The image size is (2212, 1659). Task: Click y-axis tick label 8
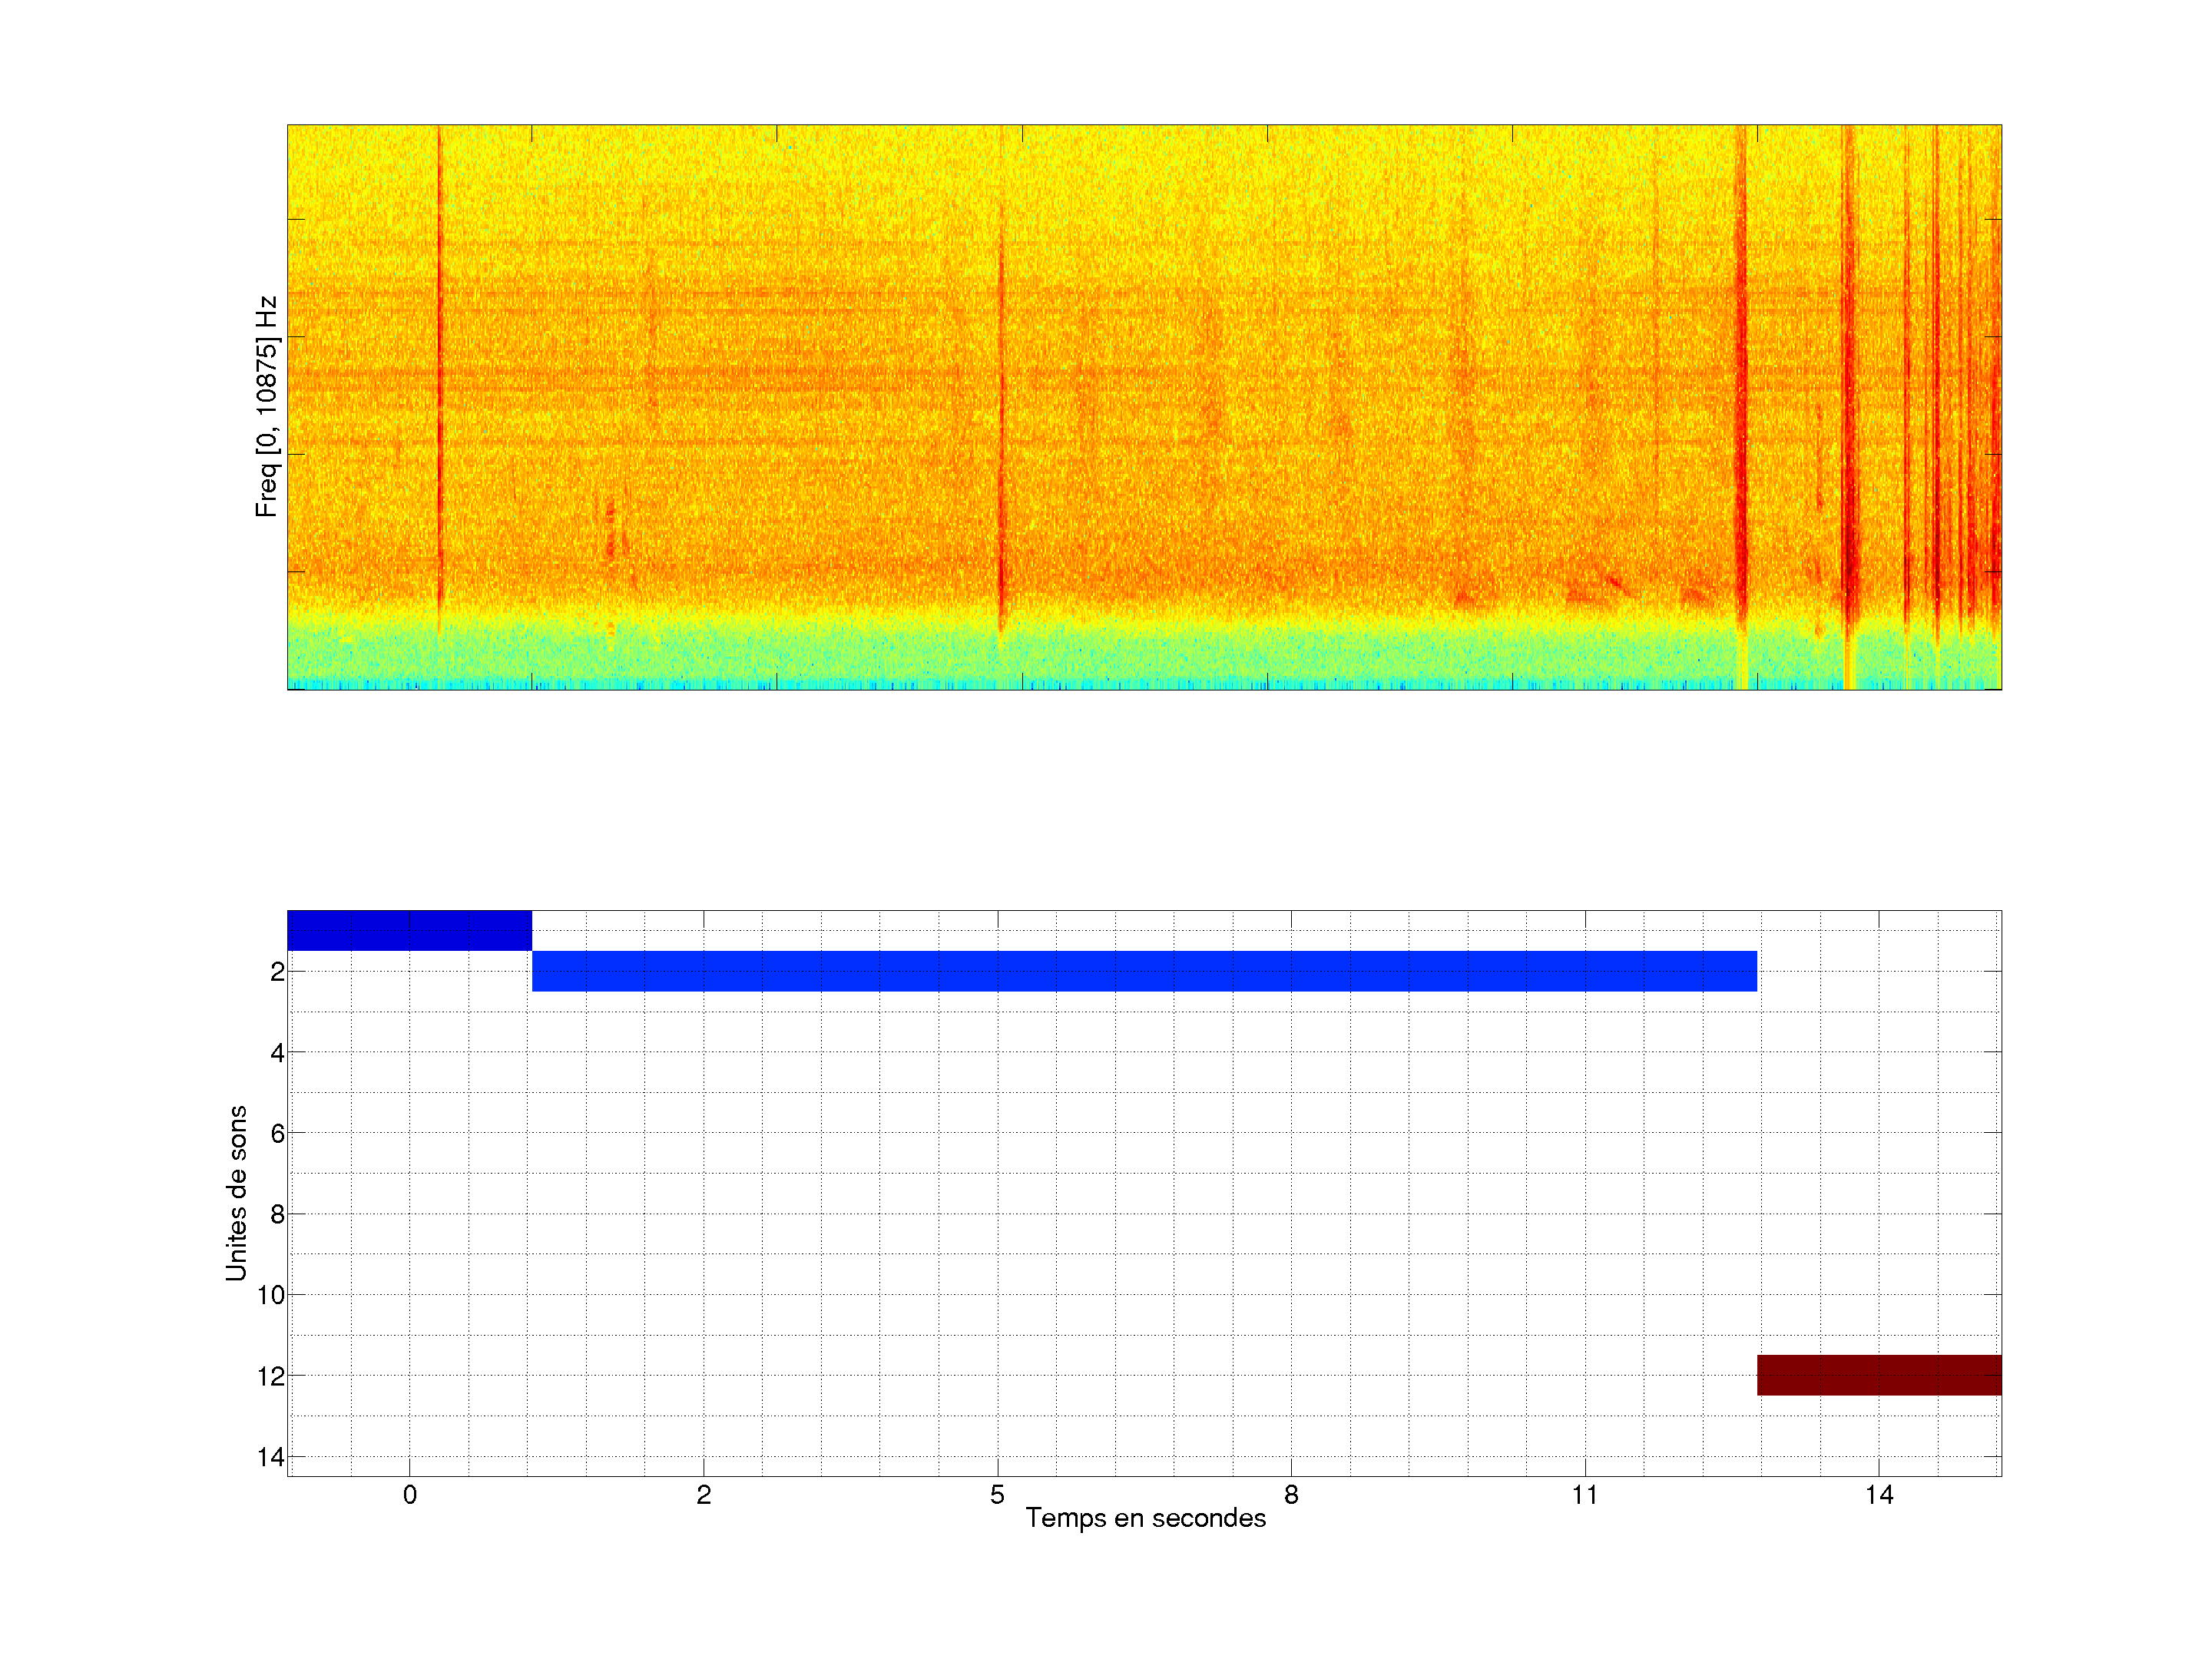click(277, 1214)
